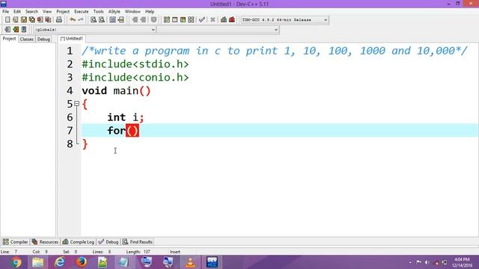This screenshot has width=479, height=269.
Task: Select the [*] Untitled1 editor tab
Action: click(x=72, y=39)
